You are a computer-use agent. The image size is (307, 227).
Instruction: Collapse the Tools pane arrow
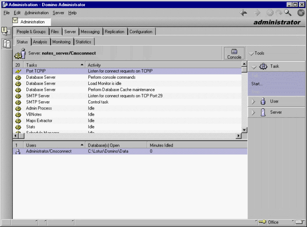pos(251,53)
